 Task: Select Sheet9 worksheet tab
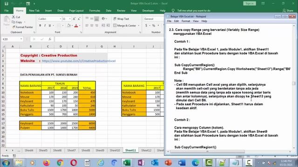click(100, 150)
